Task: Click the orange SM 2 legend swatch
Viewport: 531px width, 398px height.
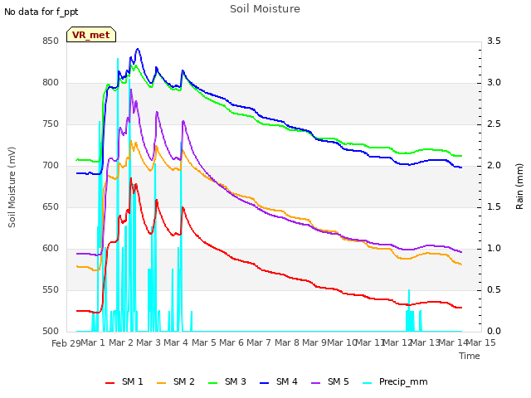Action: 162,383
